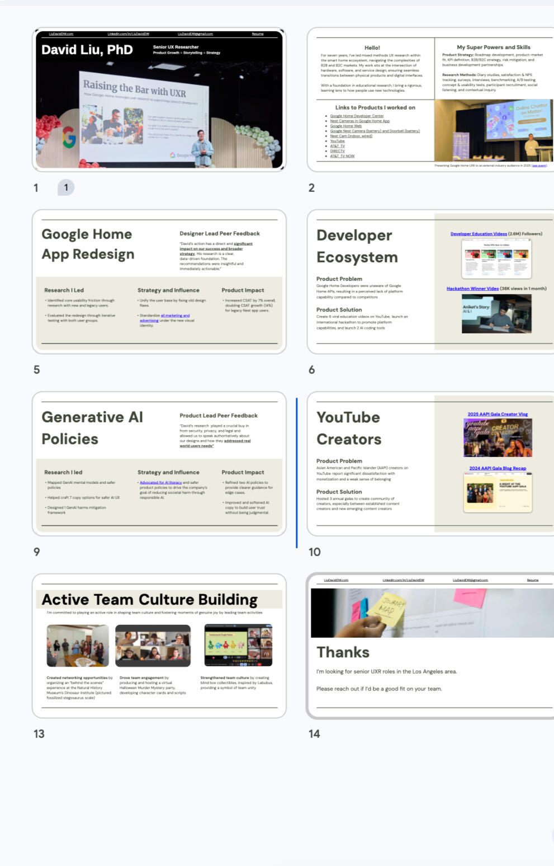
Task: Click the 2024 AAPI Gala Blog Recap link
Action: [498, 468]
